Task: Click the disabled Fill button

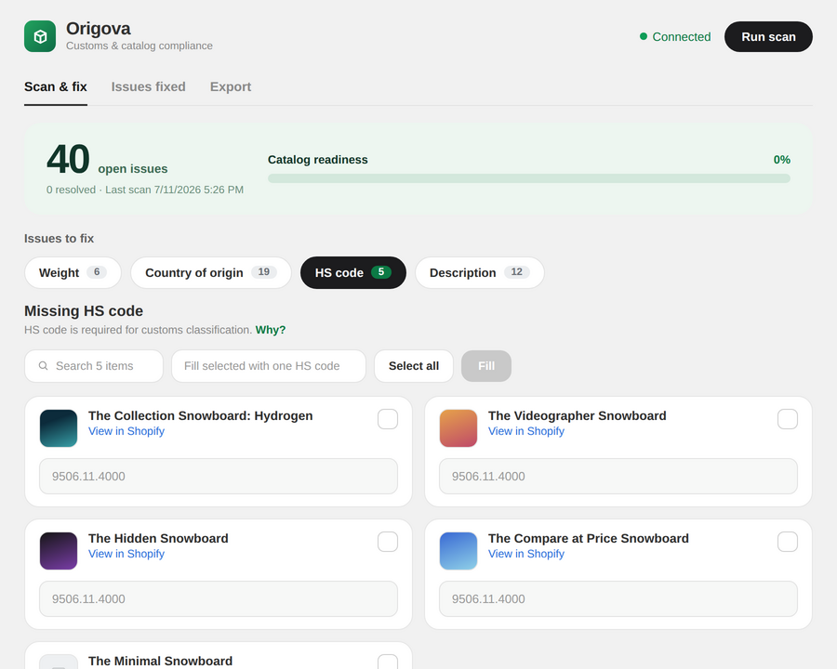Action: (486, 366)
